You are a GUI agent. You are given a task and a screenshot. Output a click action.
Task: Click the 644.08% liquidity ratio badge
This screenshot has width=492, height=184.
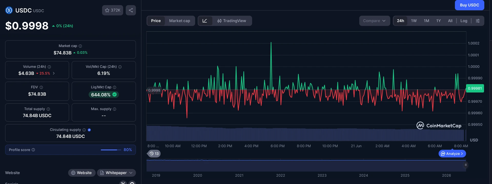(x=104, y=95)
